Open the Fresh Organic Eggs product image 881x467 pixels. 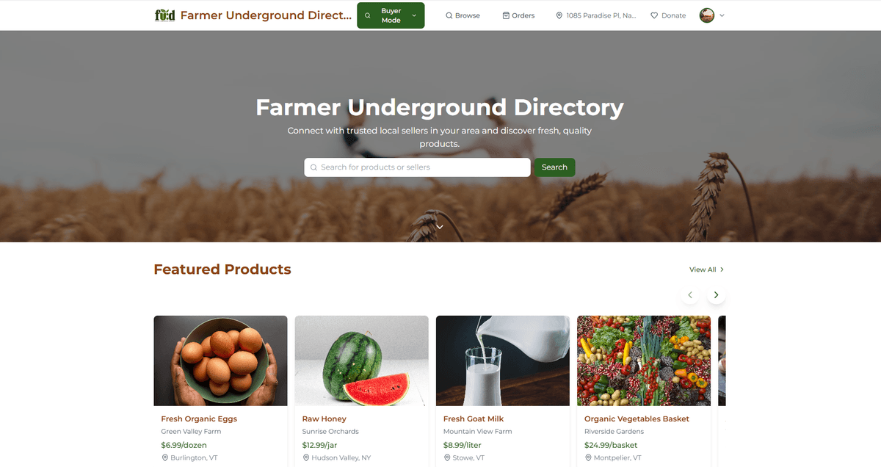[220, 361]
